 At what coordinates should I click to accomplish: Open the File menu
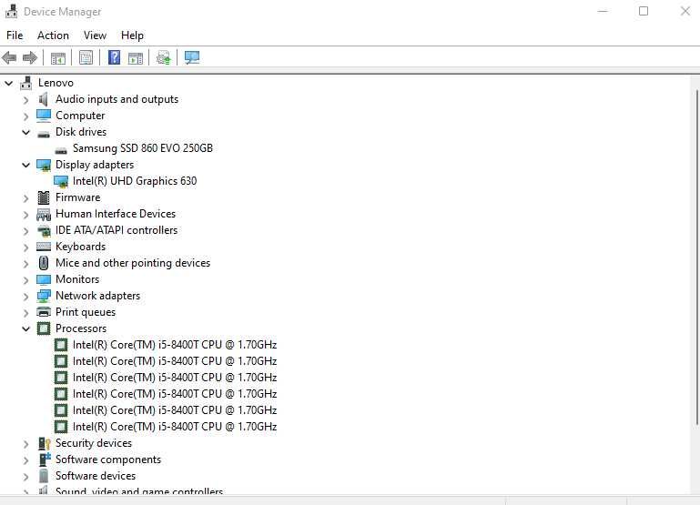click(15, 35)
